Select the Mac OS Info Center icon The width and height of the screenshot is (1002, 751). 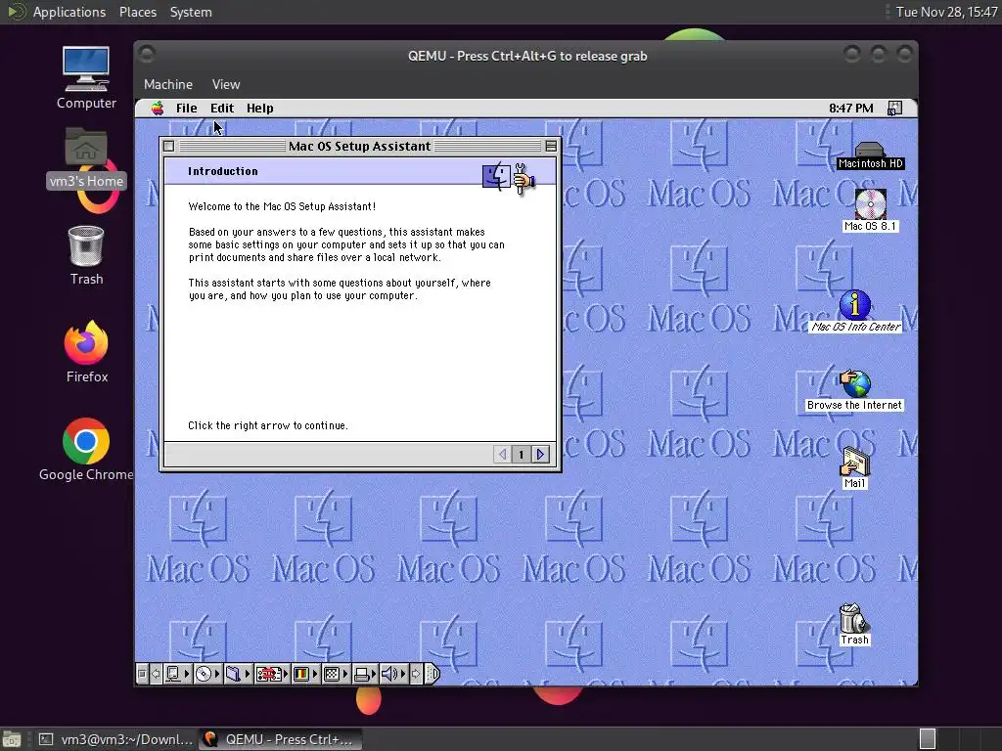pos(855,311)
